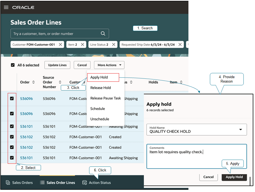Screen dimensions: 255x192
Task: Open order link 536101 in third row
Action: [x=26, y=126]
